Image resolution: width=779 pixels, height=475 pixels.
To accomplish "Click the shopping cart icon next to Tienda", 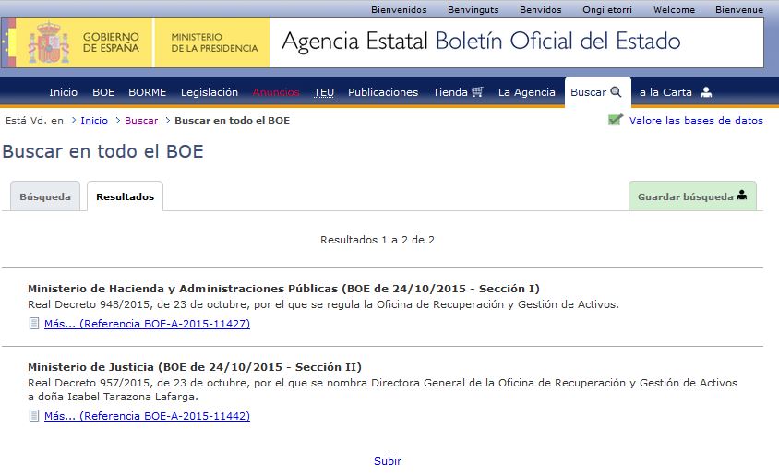I will tap(477, 92).
